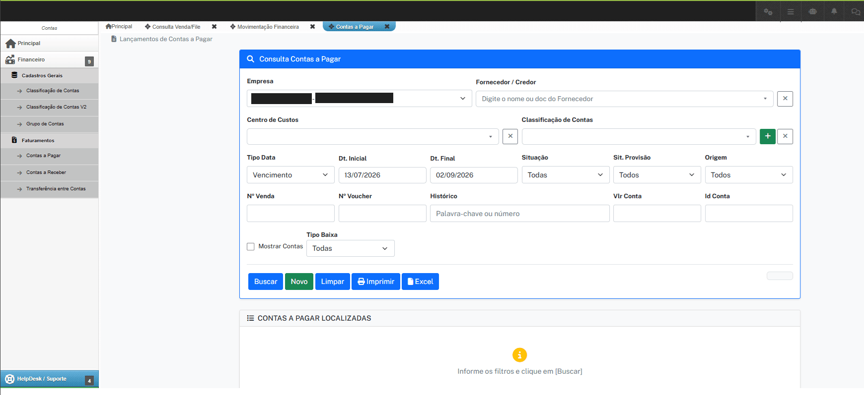
Task: Click the home icon next to Principal in sidebar
Action: pos(10,44)
